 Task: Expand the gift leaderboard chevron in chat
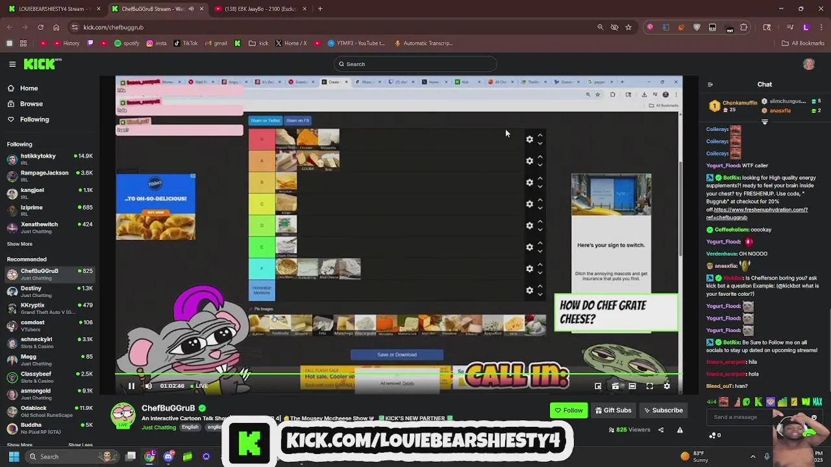click(x=764, y=122)
